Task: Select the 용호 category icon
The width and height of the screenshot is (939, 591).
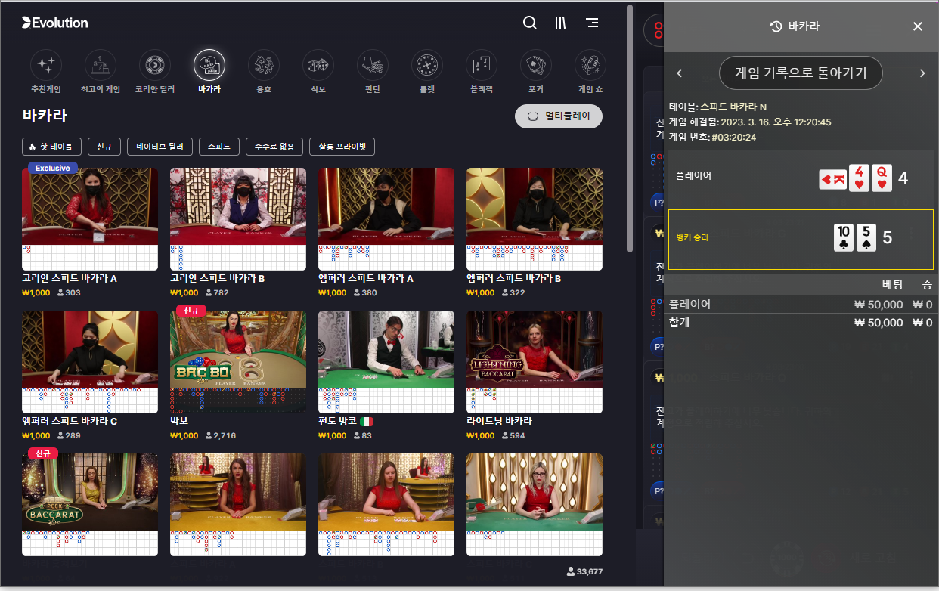Action: [x=264, y=66]
